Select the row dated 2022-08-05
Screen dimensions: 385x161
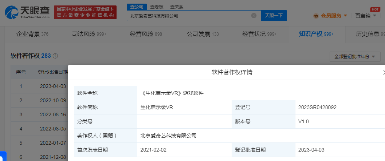(39, 128)
